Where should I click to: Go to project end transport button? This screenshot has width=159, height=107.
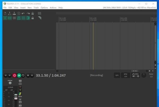point(10,75)
